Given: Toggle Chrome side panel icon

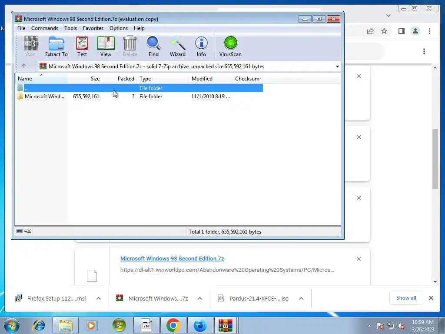Looking at the screenshot, I should 401,31.
